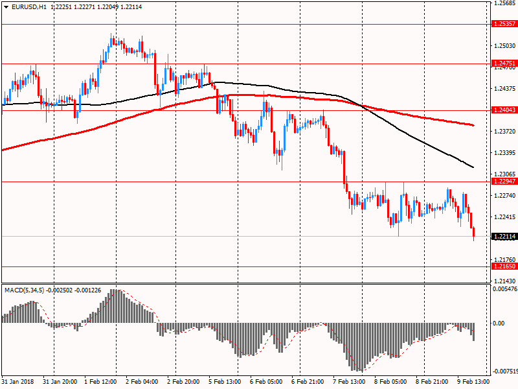
Task: Click the 6 Feb 21:00 time label
Action: pyautogui.click(x=308, y=381)
